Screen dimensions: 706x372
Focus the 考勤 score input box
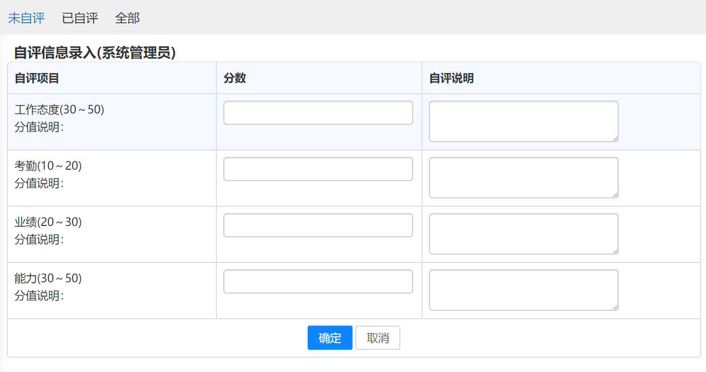pyautogui.click(x=318, y=169)
